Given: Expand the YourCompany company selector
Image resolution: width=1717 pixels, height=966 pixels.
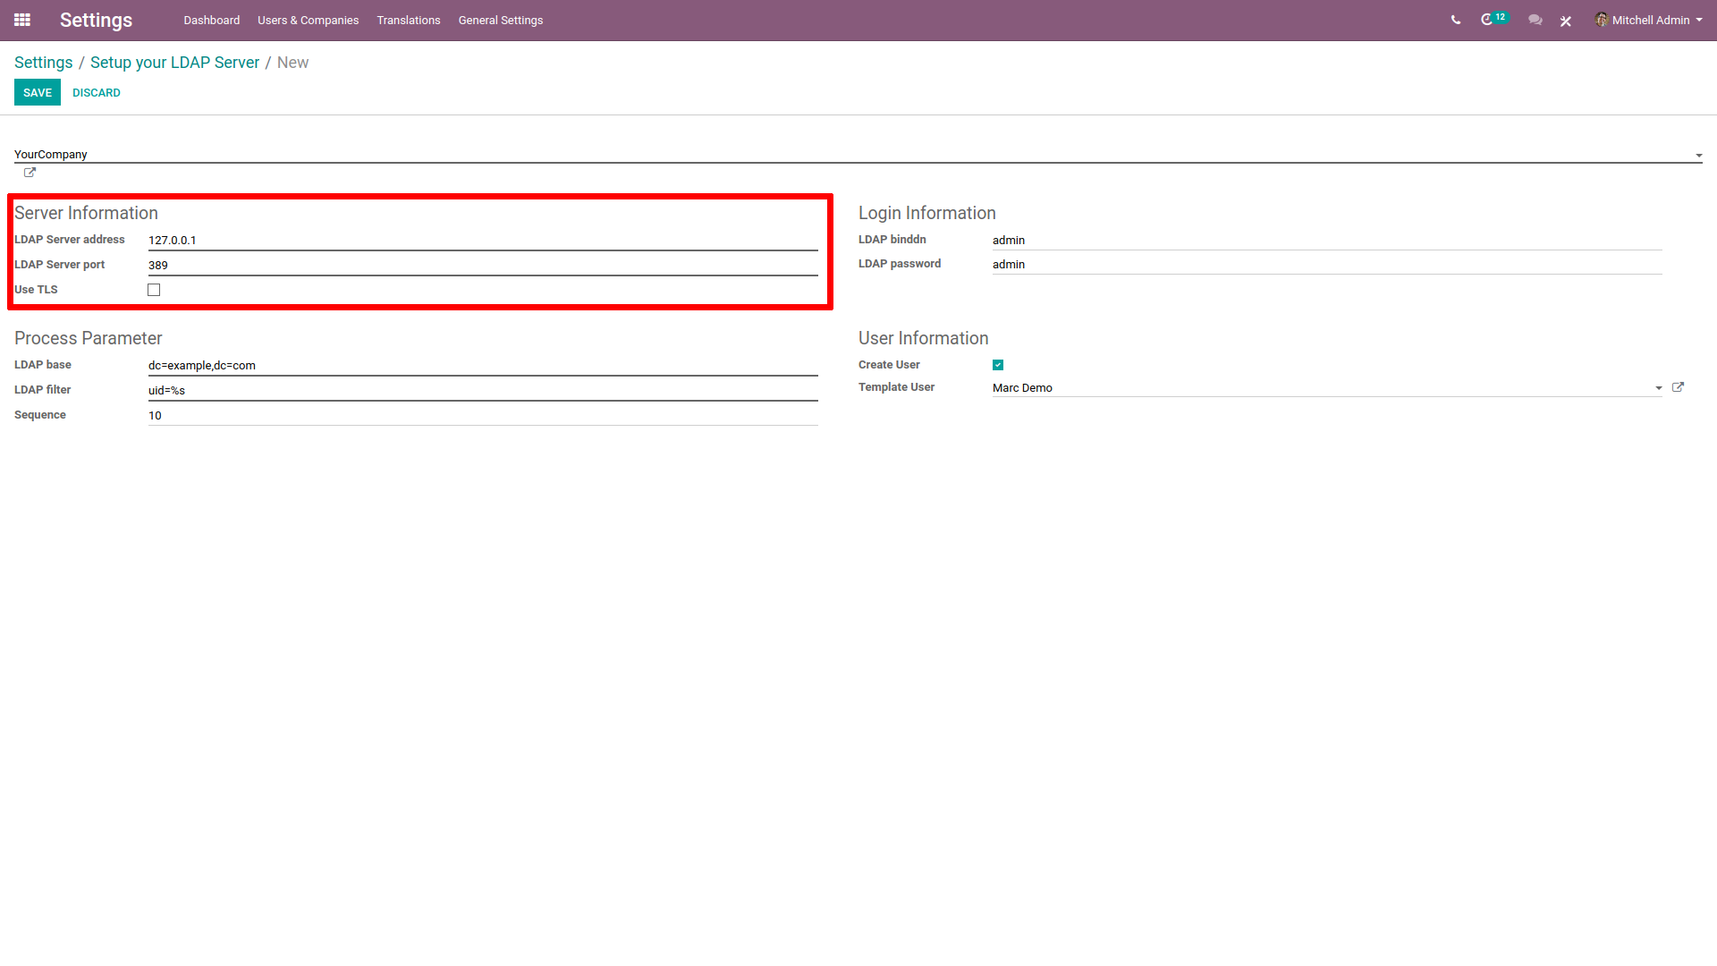Looking at the screenshot, I should [x=1699, y=153].
